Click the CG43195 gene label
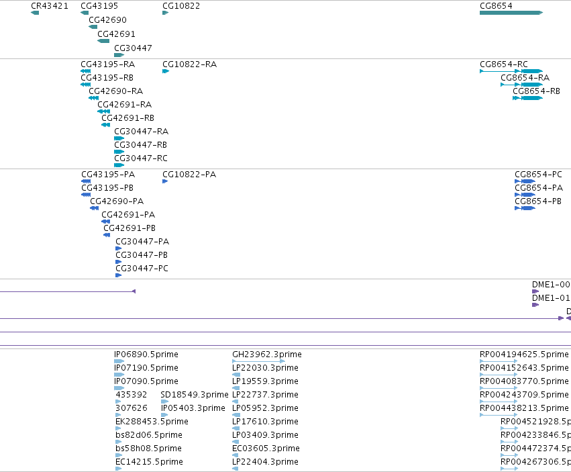 99,6
